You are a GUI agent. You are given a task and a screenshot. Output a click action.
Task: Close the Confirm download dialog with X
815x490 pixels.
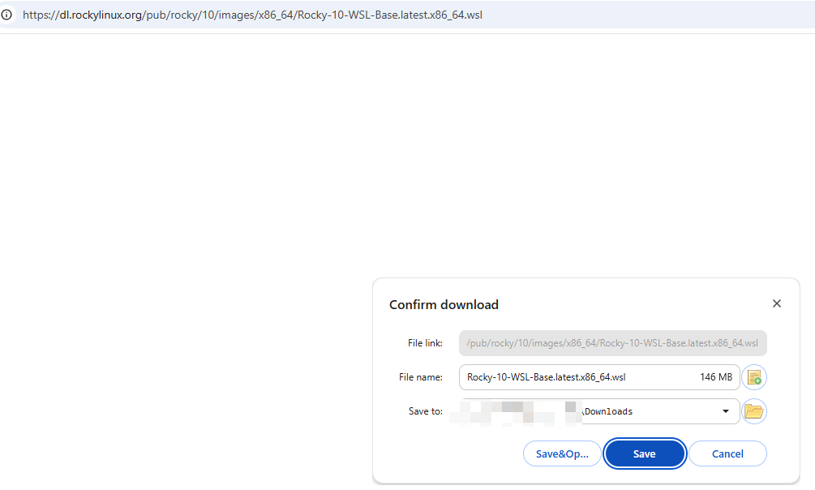(777, 303)
